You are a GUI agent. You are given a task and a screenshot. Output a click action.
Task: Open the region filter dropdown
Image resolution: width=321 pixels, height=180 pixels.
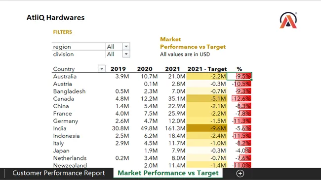point(126,47)
